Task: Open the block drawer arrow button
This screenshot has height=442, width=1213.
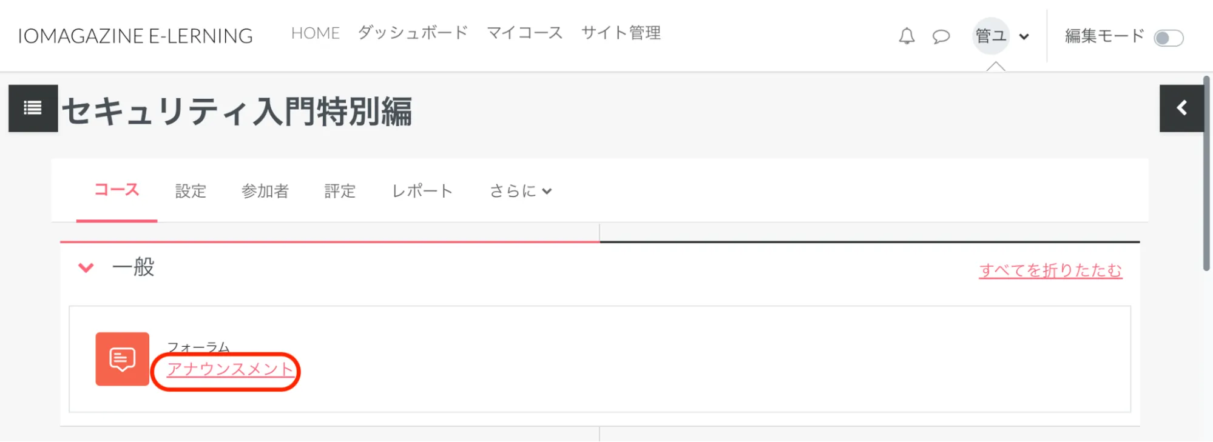Action: tap(1181, 109)
